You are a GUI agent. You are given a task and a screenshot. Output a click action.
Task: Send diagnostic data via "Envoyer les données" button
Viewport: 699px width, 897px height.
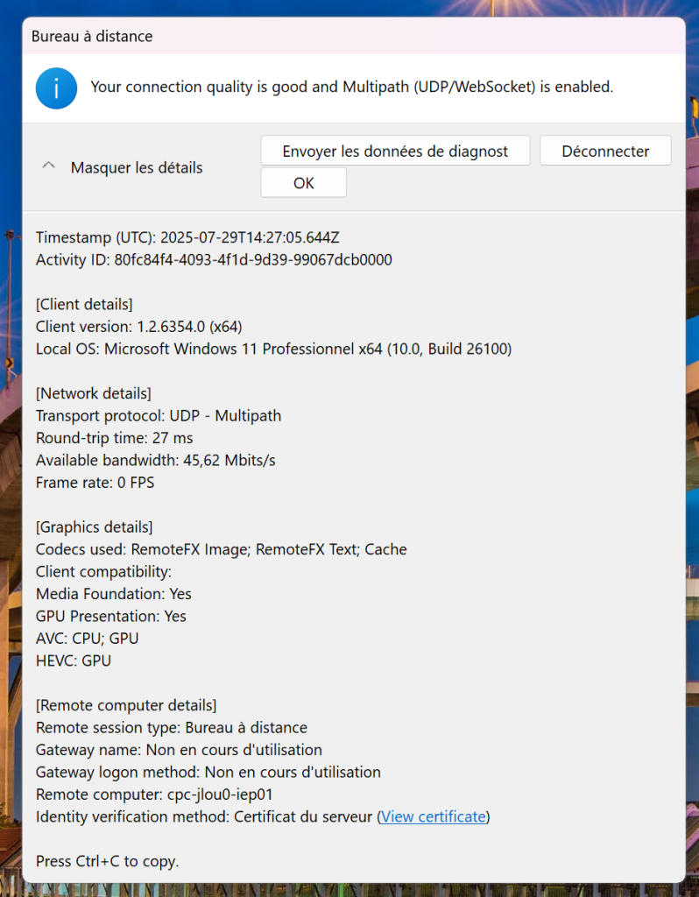[x=395, y=151]
